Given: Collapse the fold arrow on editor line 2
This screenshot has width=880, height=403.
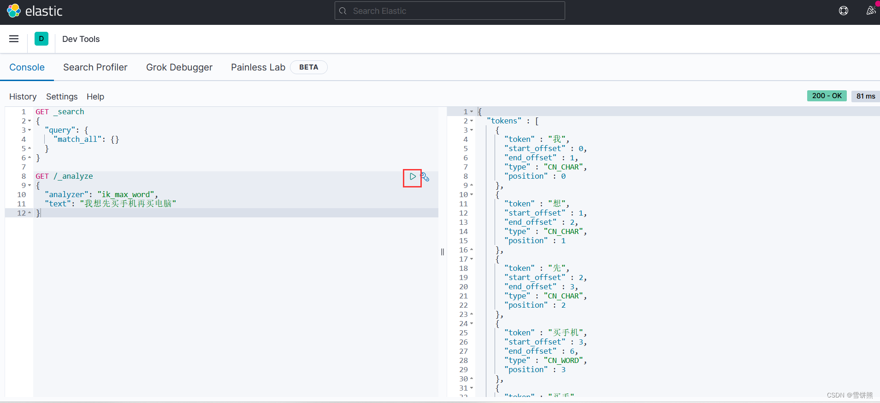Looking at the screenshot, I should pos(30,121).
